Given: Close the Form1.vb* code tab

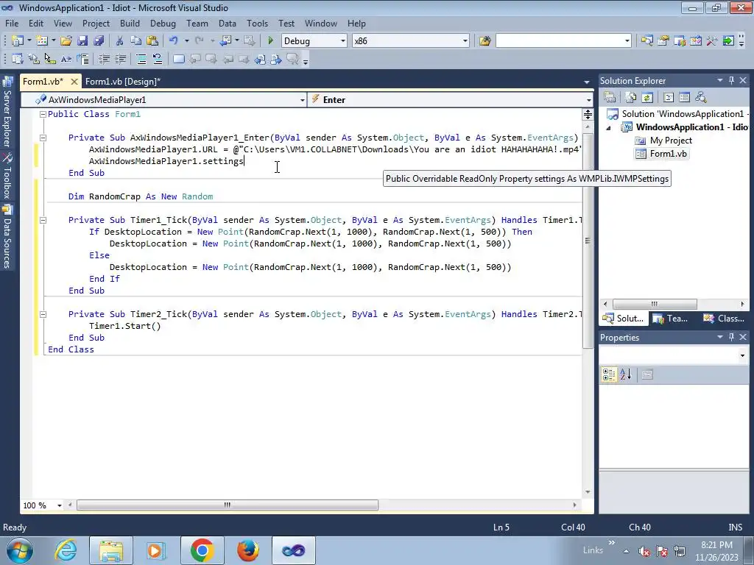Looking at the screenshot, I should click(x=74, y=81).
